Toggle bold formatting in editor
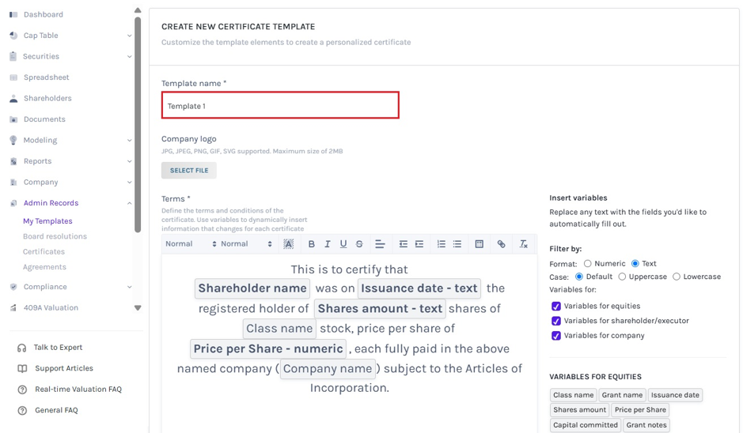 coord(311,244)
